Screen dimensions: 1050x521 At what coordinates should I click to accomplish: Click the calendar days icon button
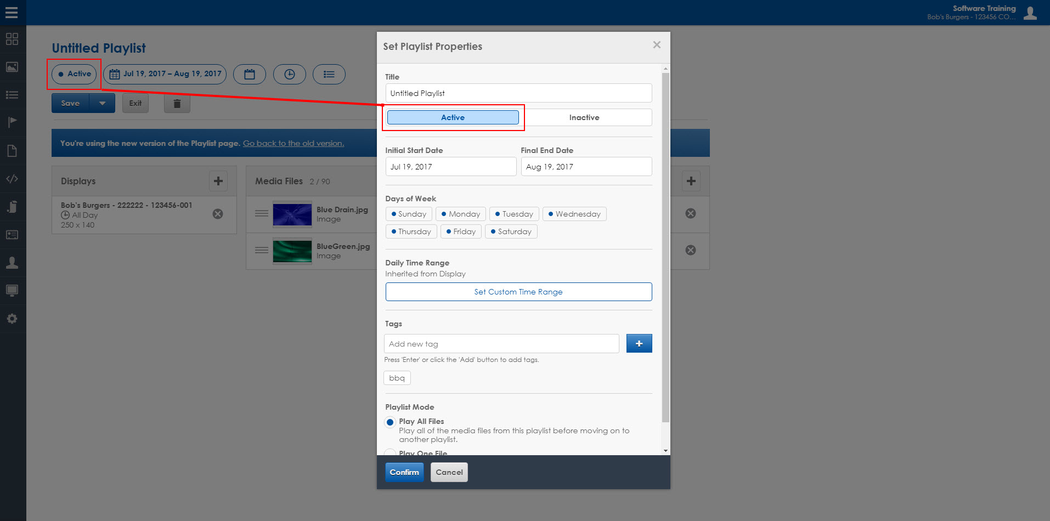250,74
